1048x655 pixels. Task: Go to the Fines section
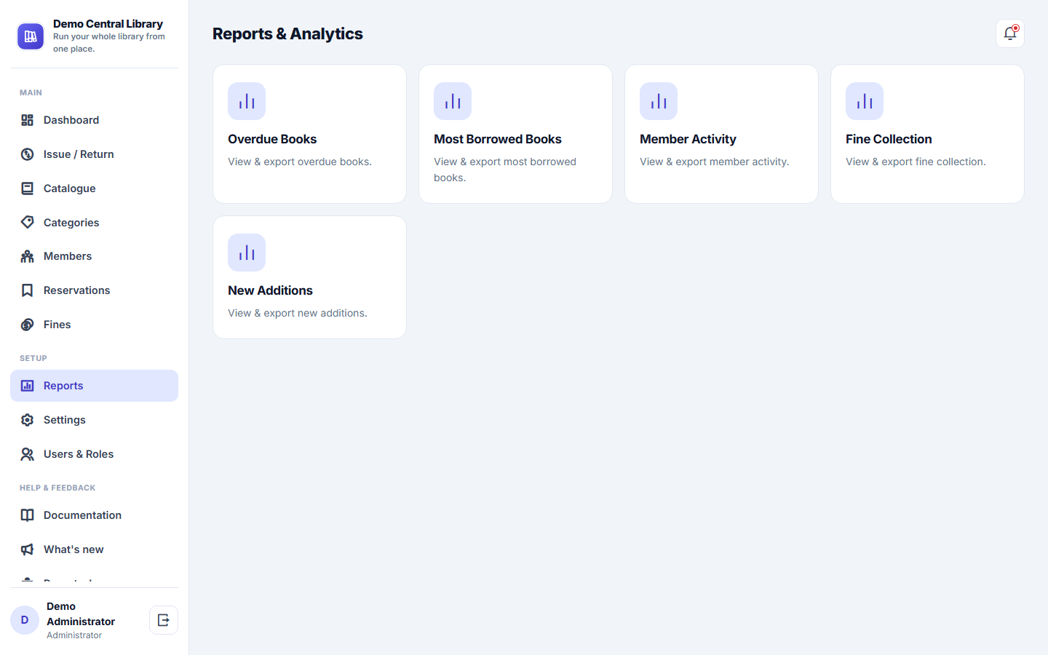[94, 325]
